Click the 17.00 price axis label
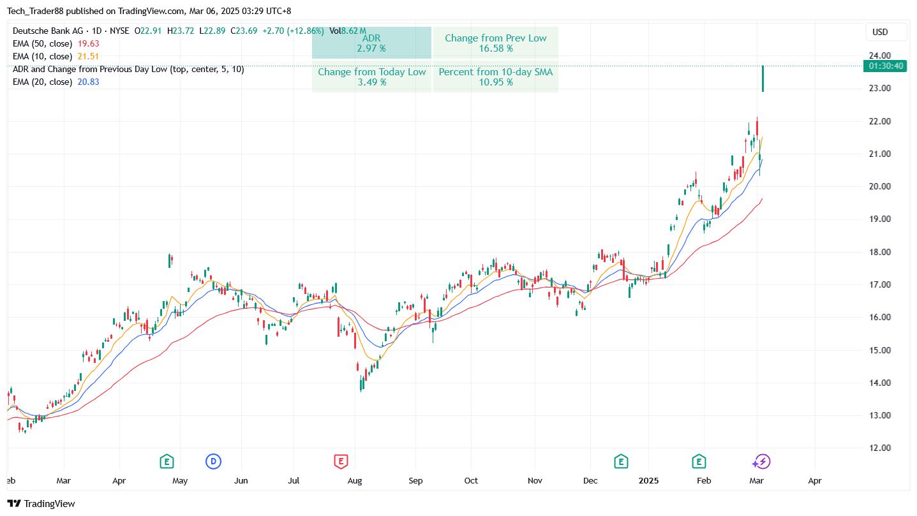The height and width of the screenshot is (516, 917). [879, 284]
